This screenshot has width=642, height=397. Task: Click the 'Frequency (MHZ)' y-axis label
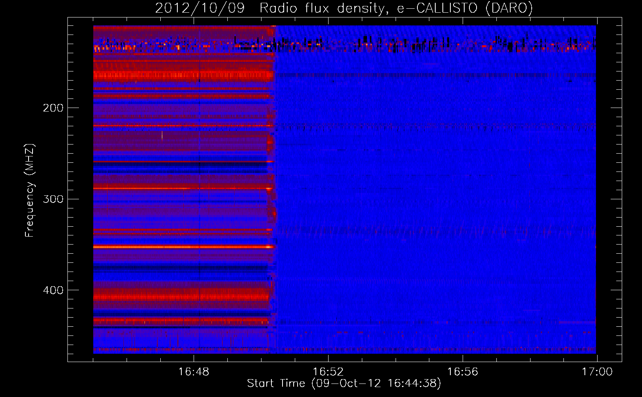30,190
